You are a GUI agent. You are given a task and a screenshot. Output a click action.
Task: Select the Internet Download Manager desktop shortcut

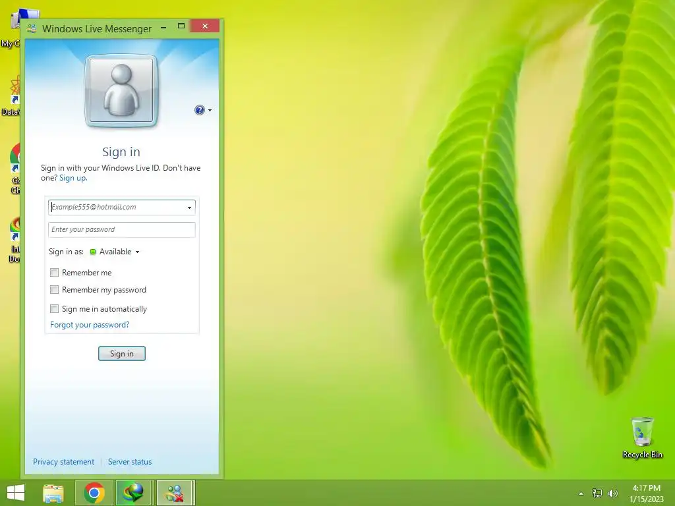tap(15, 240)
